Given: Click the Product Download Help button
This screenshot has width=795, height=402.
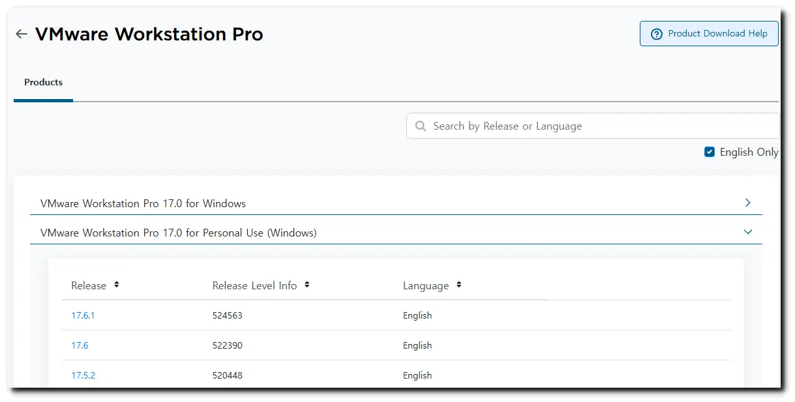Looking at the screenshot, I should (x=709, y=33).
